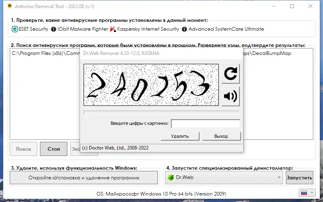Image resolution: width=323 pixels, height=202 pixels.
Task: Click the Стоп button
Action: click(54, 149)
